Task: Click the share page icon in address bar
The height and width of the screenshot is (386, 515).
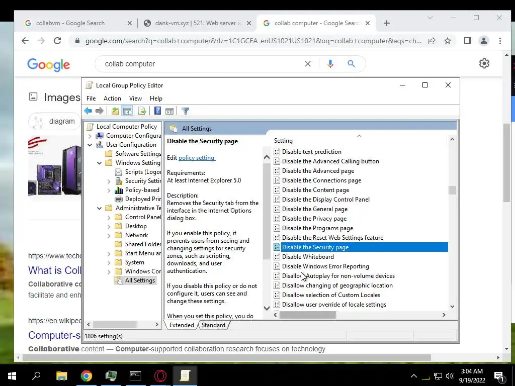Action: click(432, 41)
